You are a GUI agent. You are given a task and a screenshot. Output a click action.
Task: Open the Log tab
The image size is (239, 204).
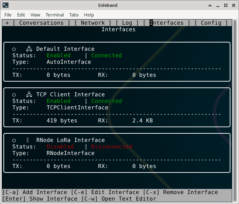tap(127, 23)
